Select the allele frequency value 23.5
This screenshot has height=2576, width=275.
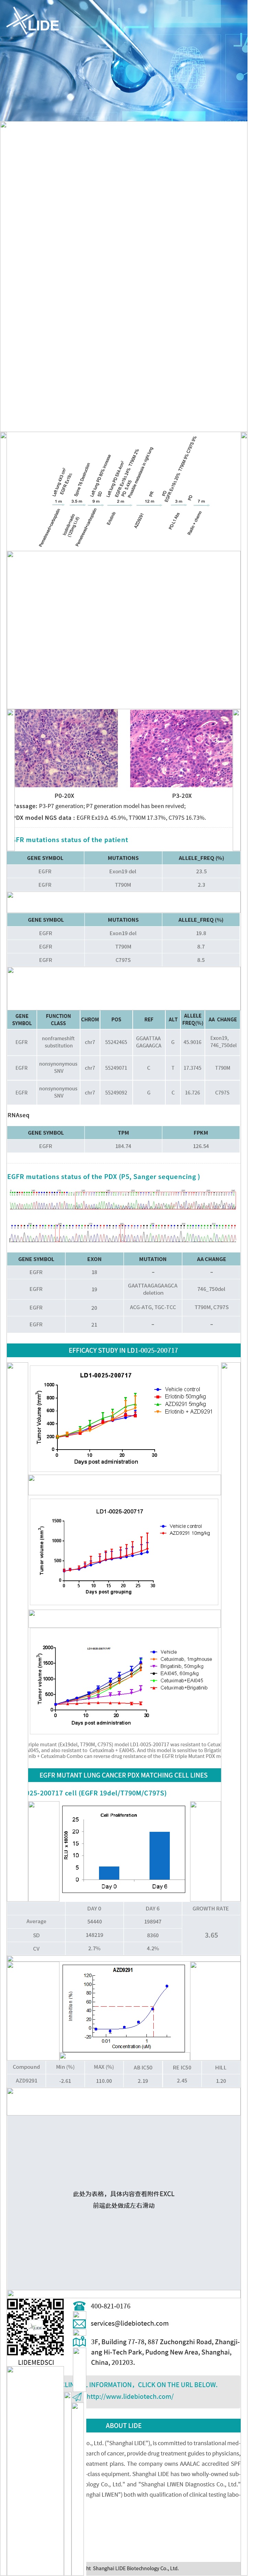[201, 871]
